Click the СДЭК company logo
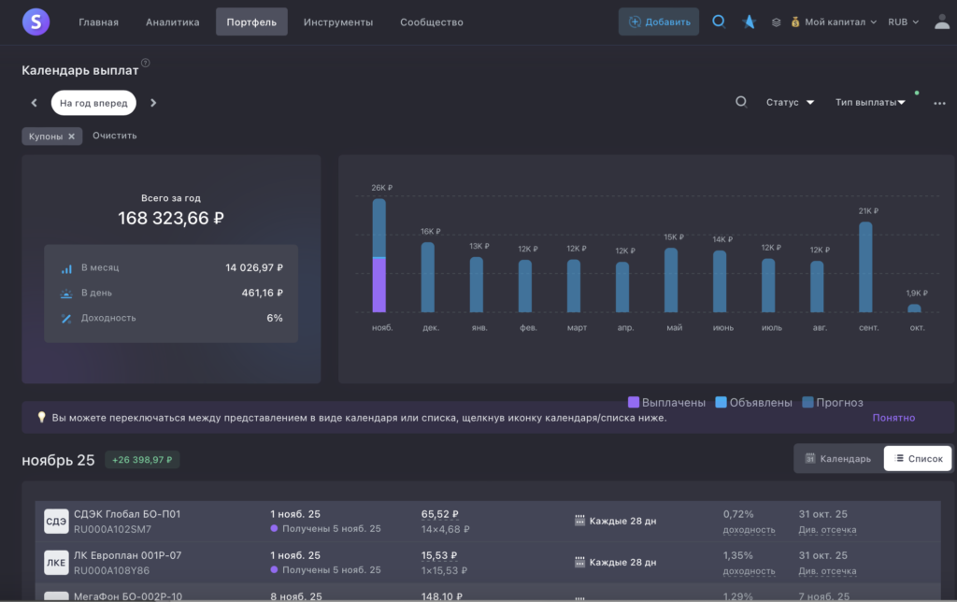The width and height of the screenshot is (957, 602). [x=56, y=522]
